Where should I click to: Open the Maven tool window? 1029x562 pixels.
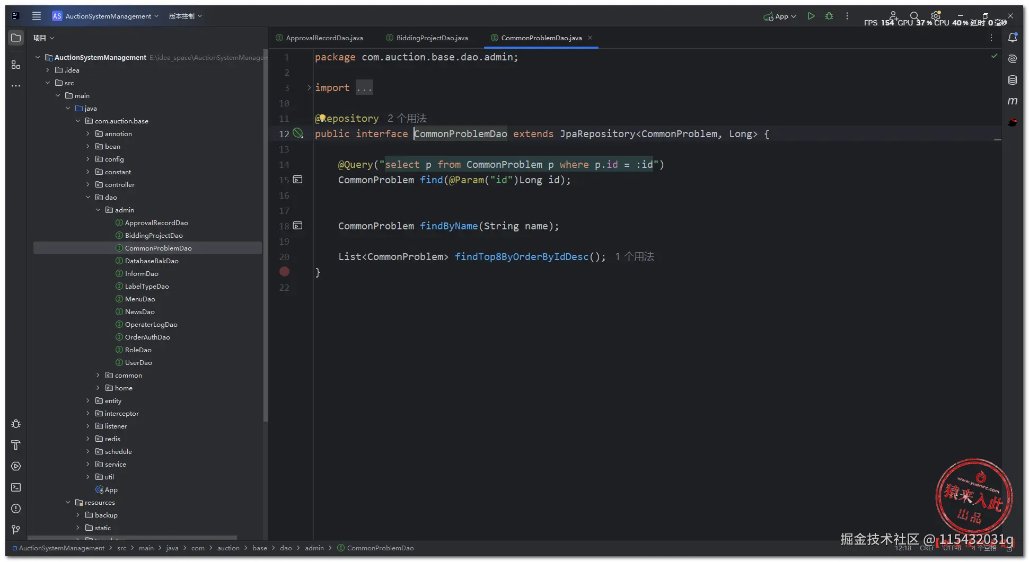pos(1013,101)
